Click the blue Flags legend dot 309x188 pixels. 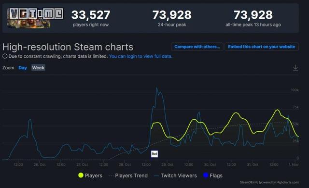[x=206, y=175]
